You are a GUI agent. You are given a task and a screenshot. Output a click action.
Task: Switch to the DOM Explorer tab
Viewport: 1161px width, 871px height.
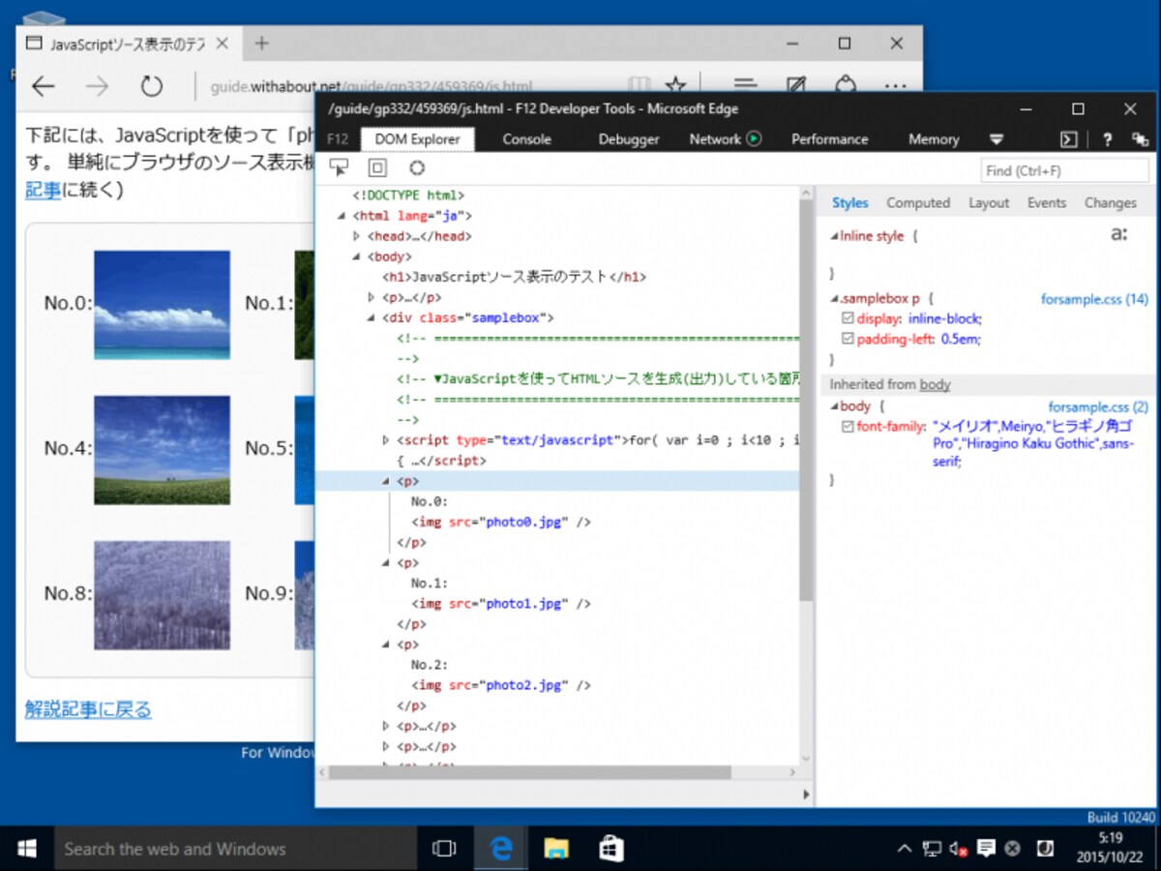[x=418, y=139]
